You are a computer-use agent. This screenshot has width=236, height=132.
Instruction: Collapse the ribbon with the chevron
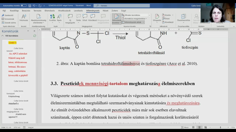[234, 26]
